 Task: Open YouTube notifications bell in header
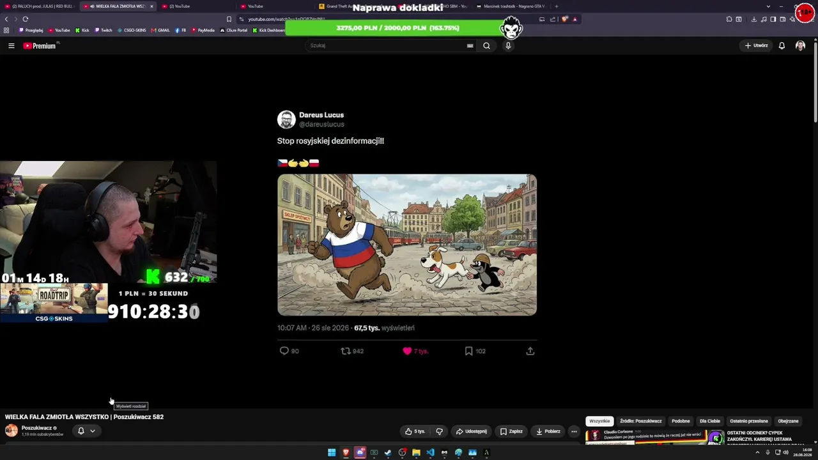point(782,46)
